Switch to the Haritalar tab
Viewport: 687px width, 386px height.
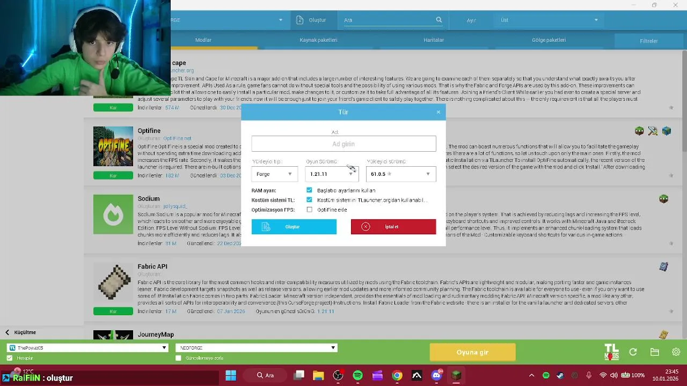tap(434, 40)
